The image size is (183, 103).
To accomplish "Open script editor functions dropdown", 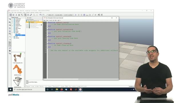I will point(56,20).
